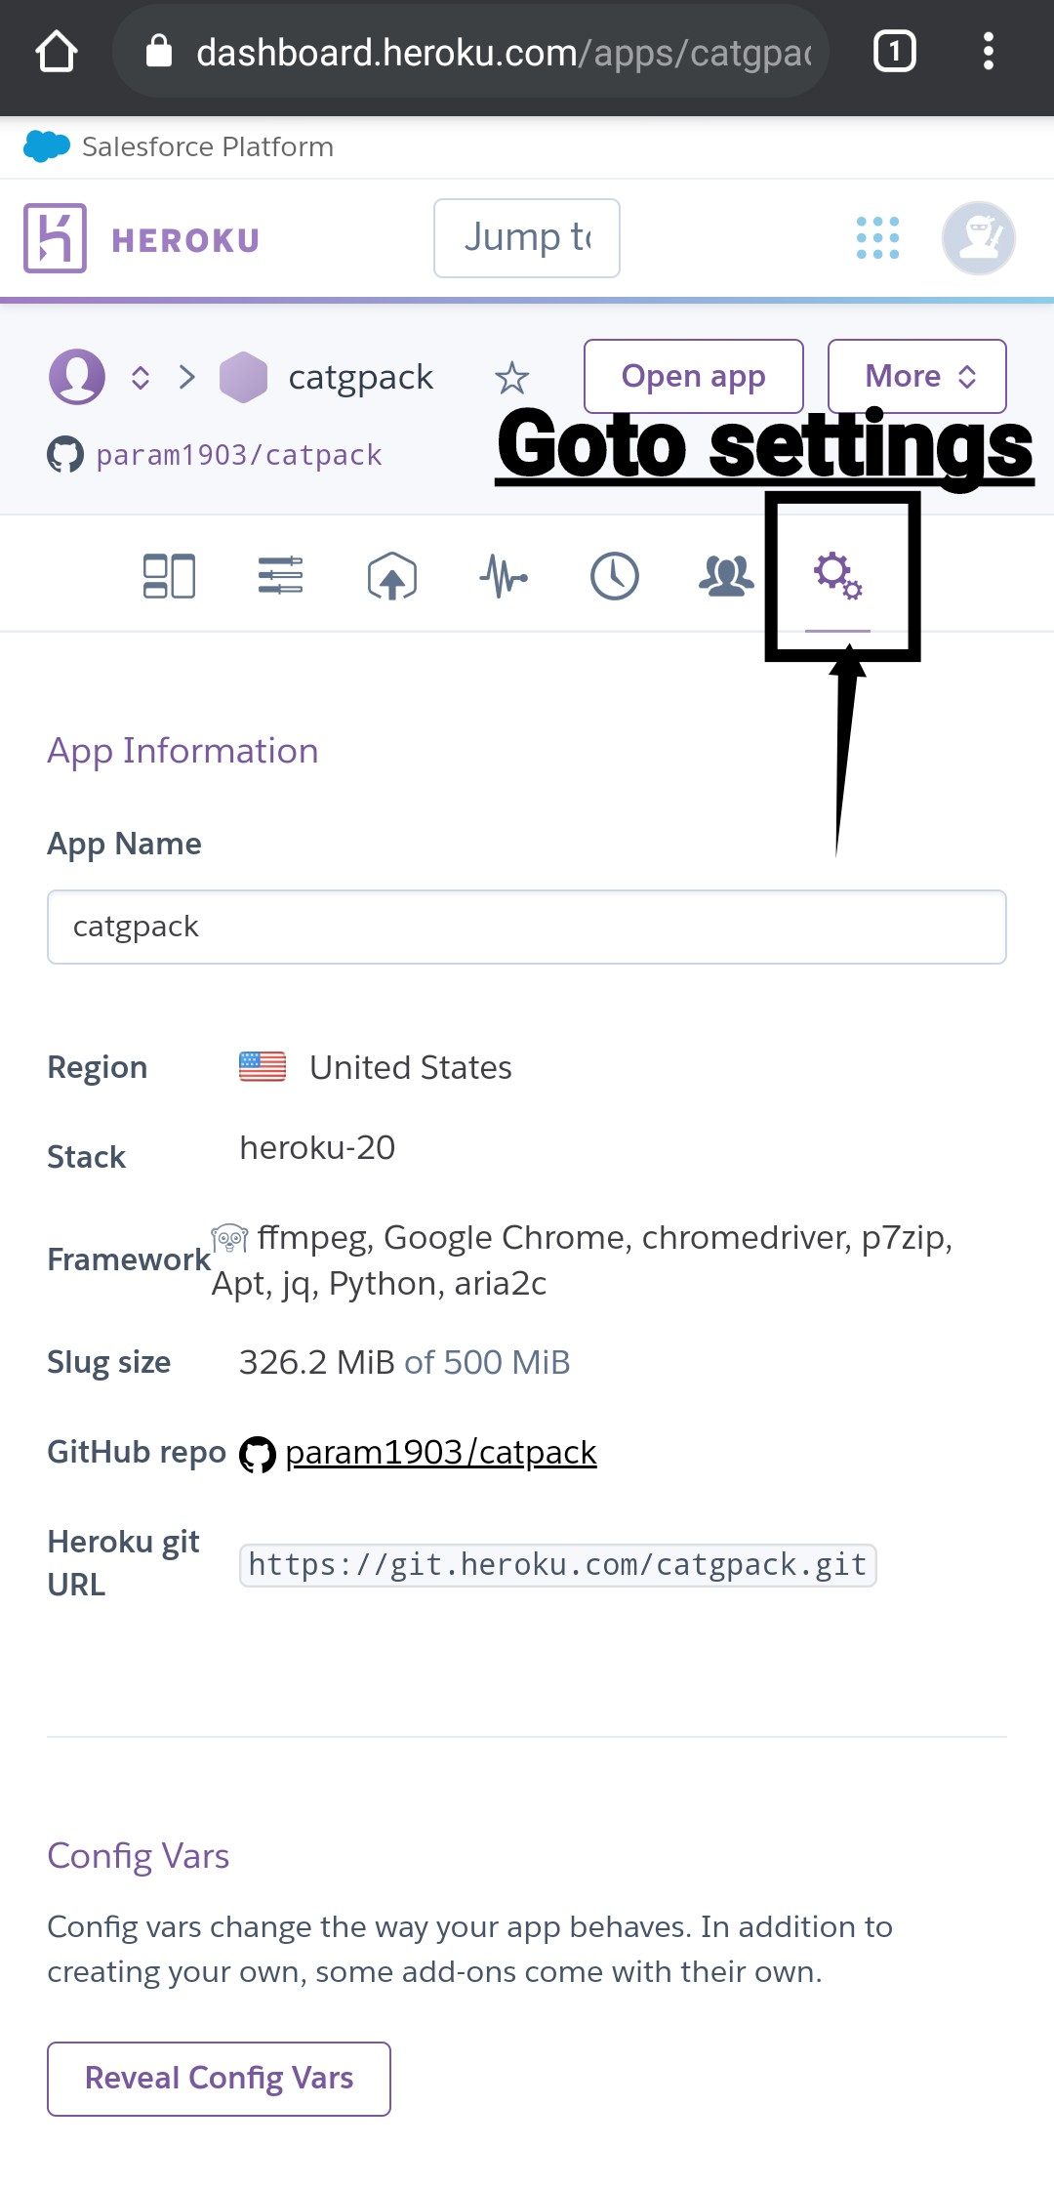Switch to the Metrics tab icon
This screenshot has width=1054, height=2188.
pos(504,576)
